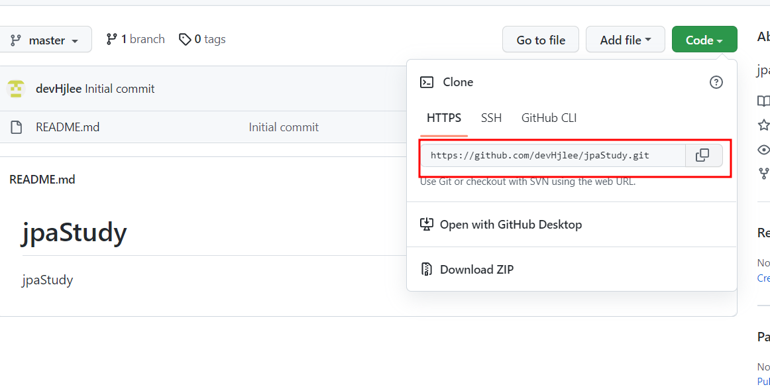Click the jpaStudy description text under heading
This screenshot has width=770, height=391.
(x=48, y=280)
